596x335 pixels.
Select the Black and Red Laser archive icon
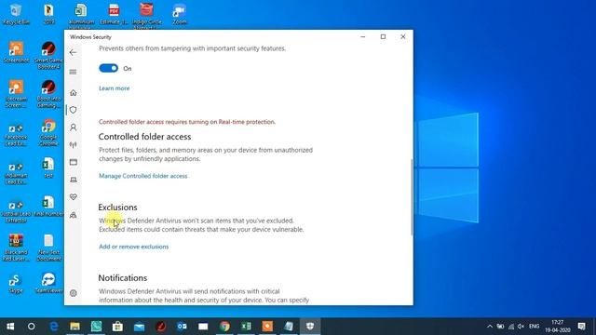click(16, 248)
